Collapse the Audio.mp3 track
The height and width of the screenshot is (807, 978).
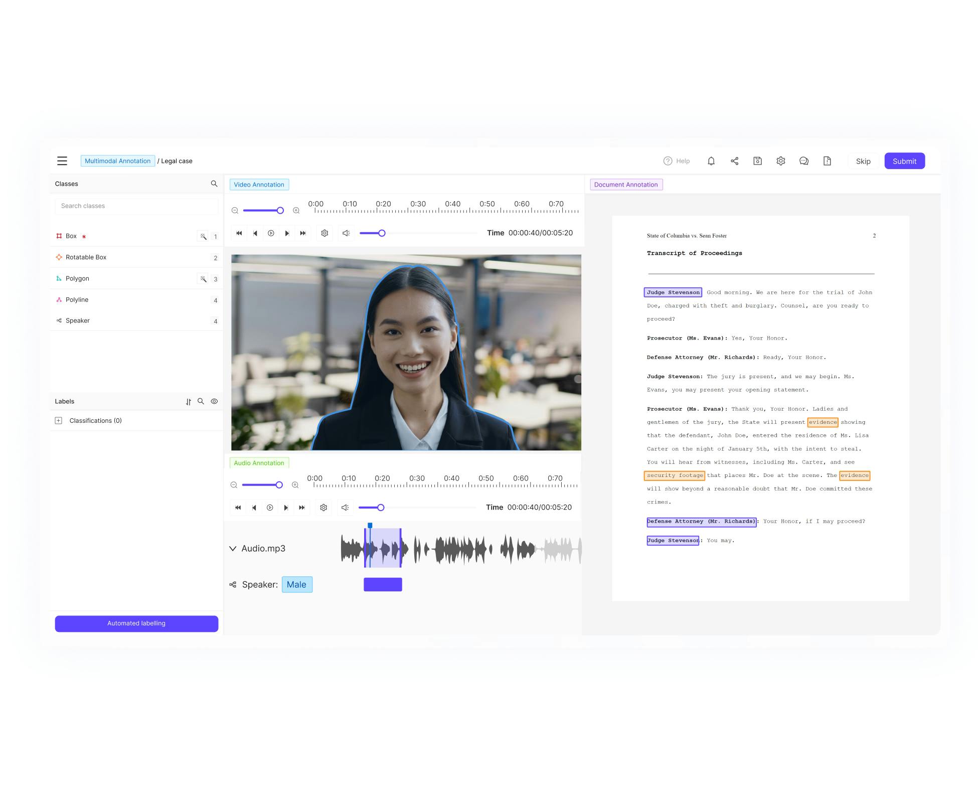[x=233, y=549]
